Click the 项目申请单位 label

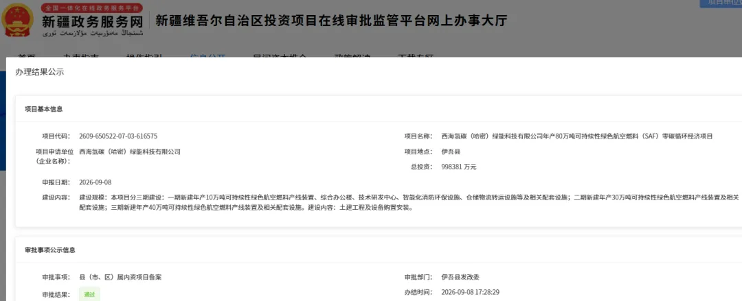point(53,156)
